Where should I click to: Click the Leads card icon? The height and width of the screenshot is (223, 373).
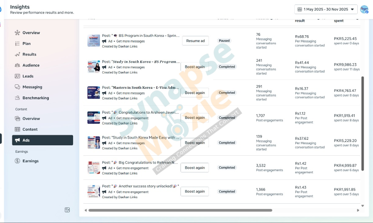tap(17, 76)
